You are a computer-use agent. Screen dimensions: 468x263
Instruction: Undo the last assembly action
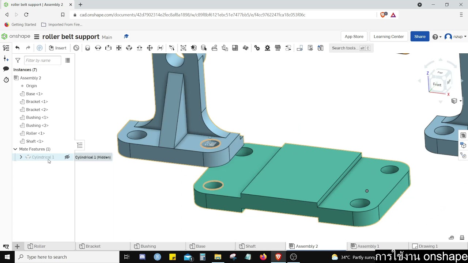(17, 48)
